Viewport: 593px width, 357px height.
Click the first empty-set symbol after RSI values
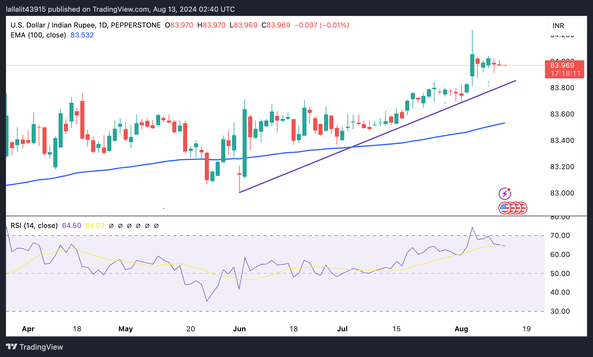111,226
